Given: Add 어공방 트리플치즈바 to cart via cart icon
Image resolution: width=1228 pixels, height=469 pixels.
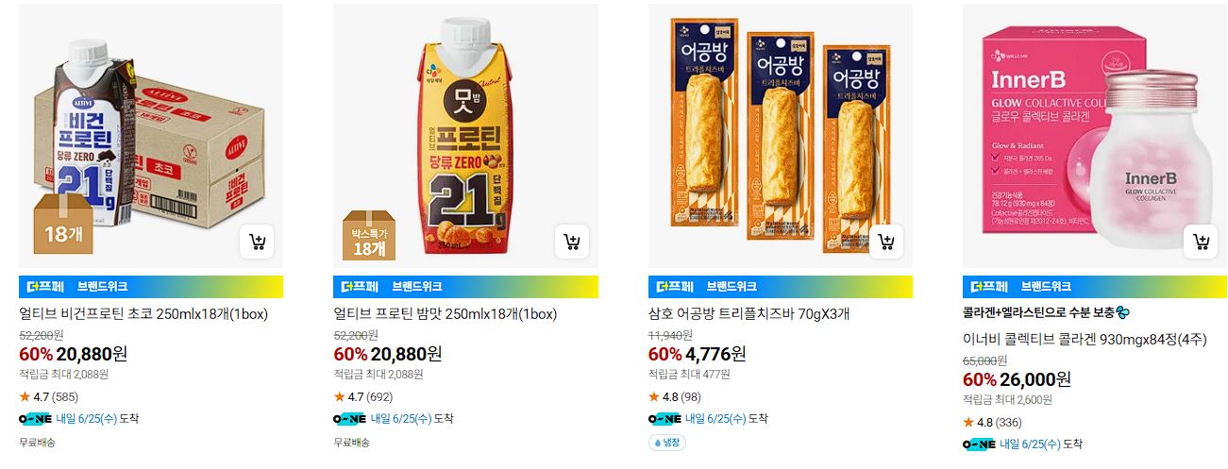Looking at the screenshot, I should coord(885,243).
